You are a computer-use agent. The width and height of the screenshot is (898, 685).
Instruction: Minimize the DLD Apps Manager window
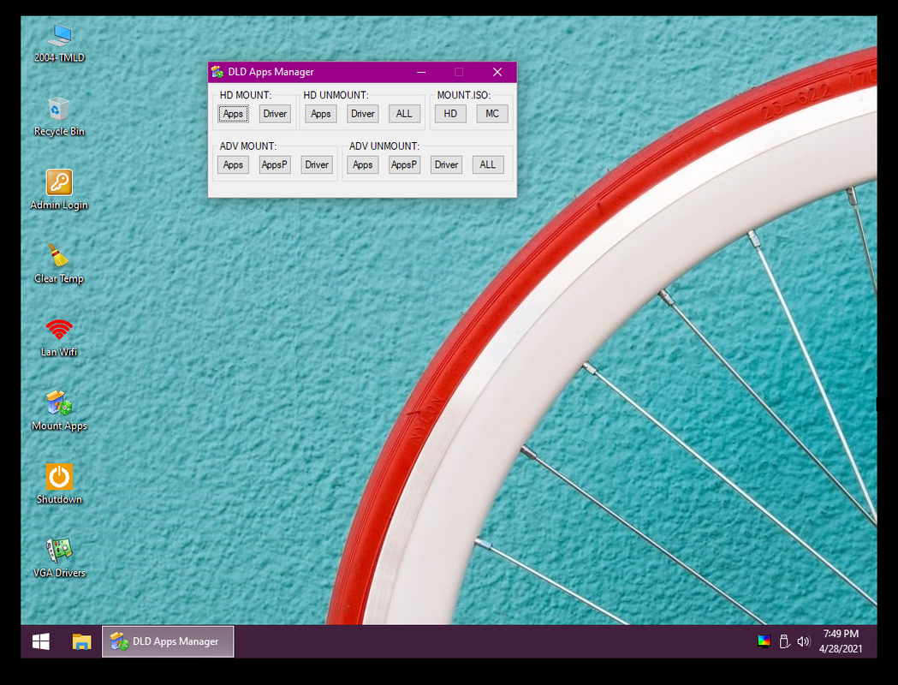click(x=421, y=72)
